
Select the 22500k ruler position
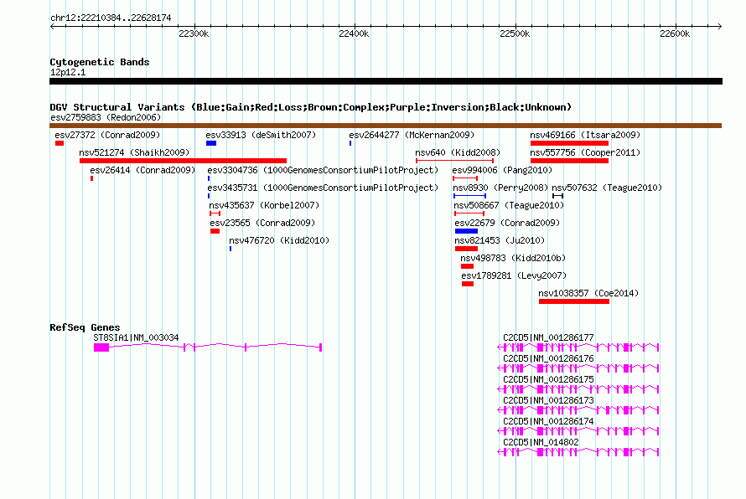515,33
